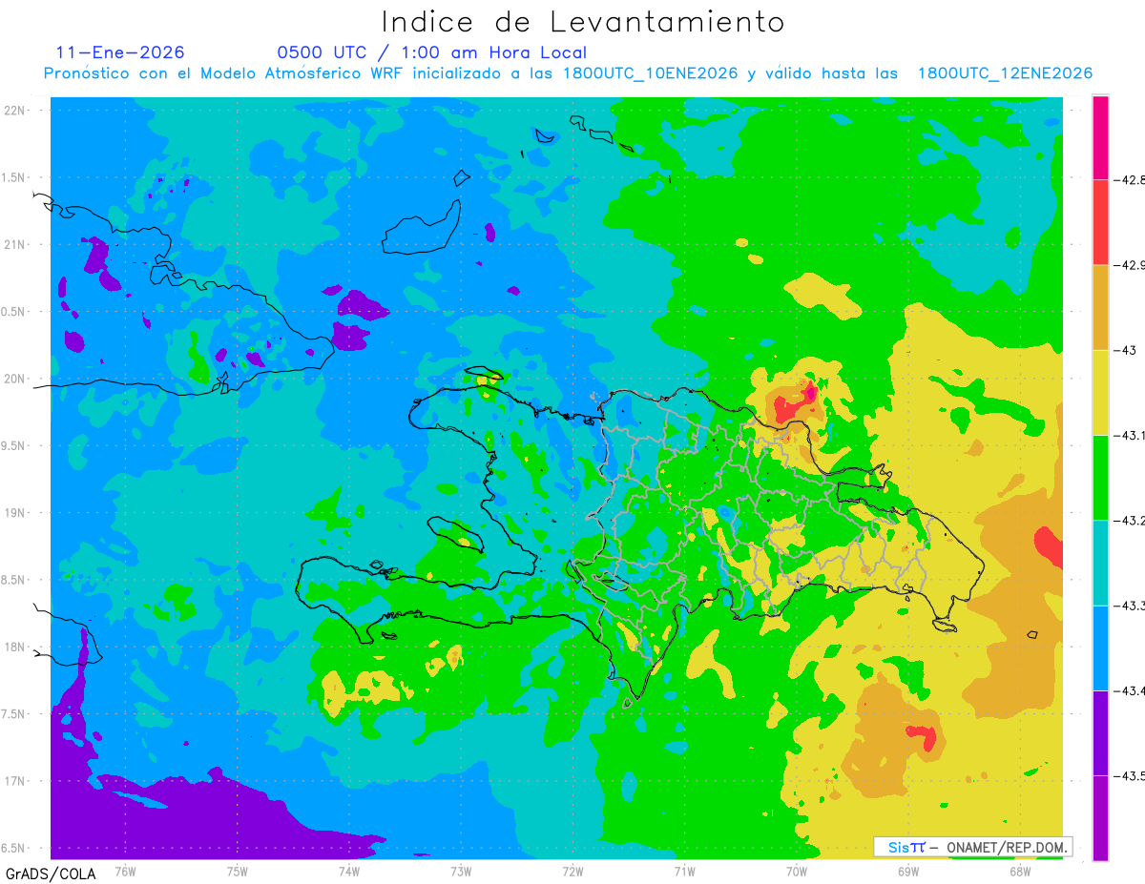Choose the green legend swatch below -43.1
1145x884 pixels.
[1100, 477]
